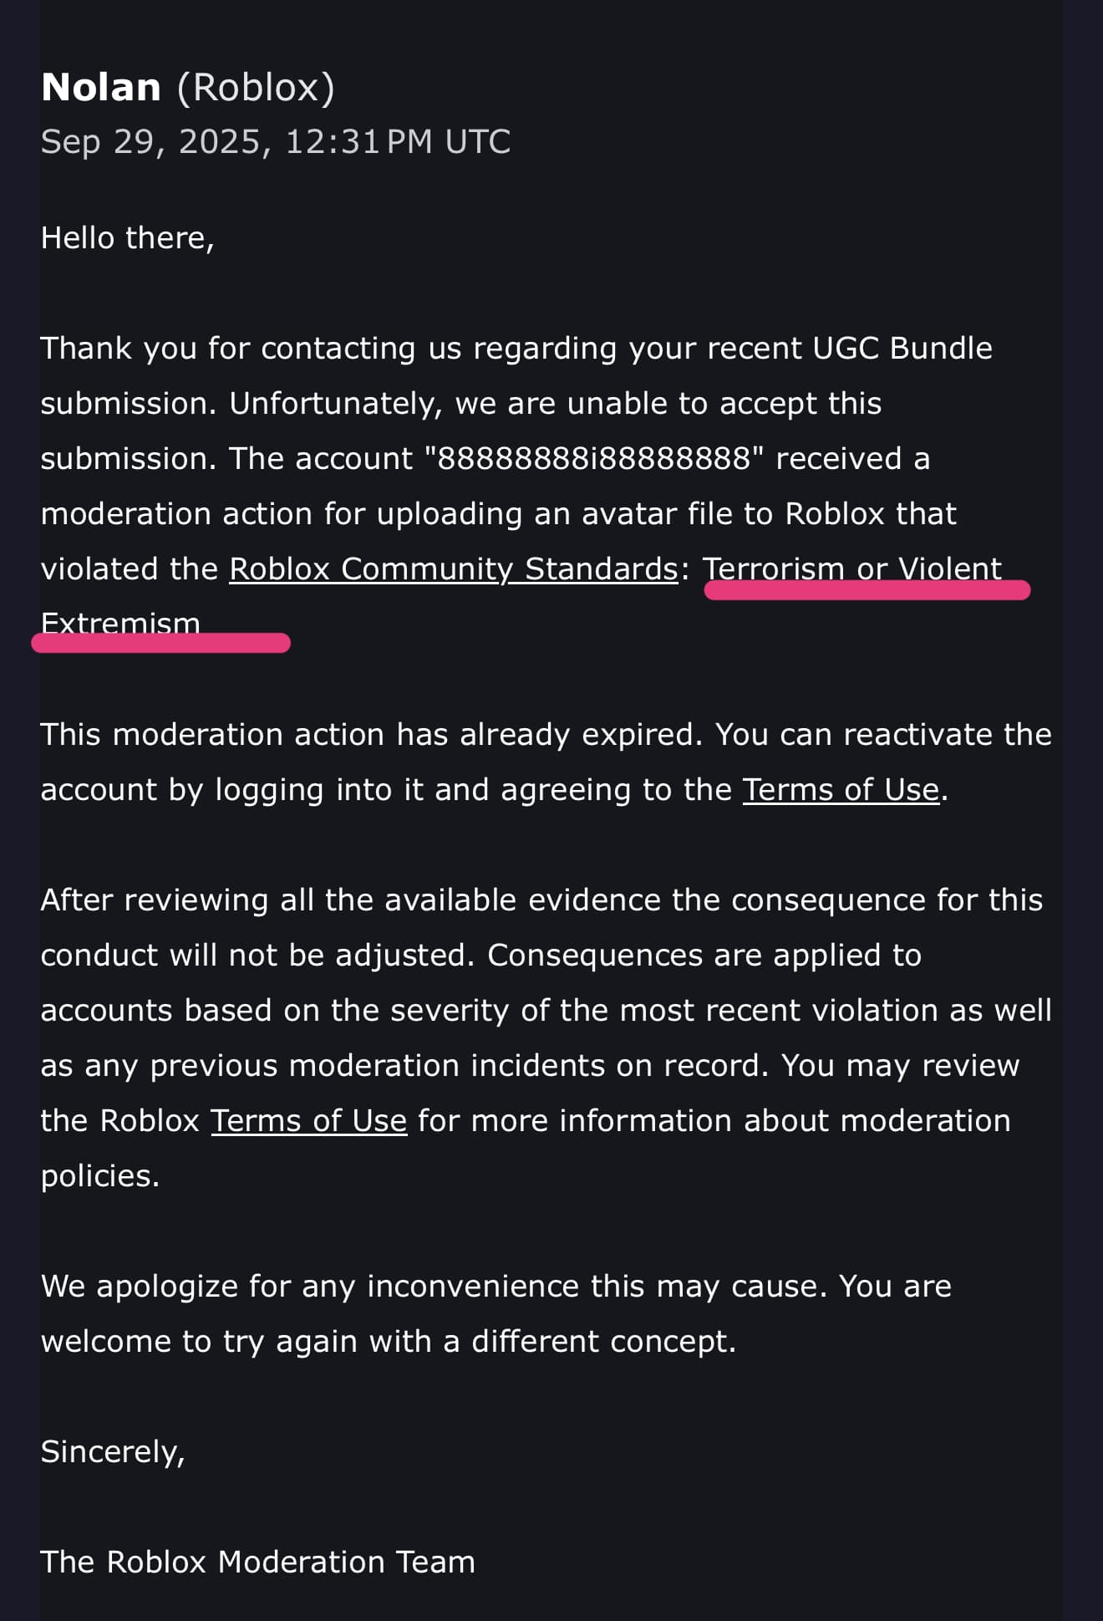Click the "UGC Bundle" text
Screen dimensions: 1103x1621
[902, 349]
